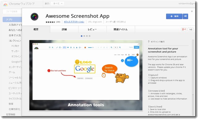Image resolution: width=198 pixels, height=119 pixels.
Task: Click the 表示: label
Action: 47,4
